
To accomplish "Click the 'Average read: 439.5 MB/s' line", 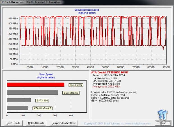I will [x=106, y=84].
